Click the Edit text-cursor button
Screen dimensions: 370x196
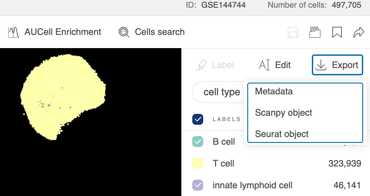pos(275,65)
